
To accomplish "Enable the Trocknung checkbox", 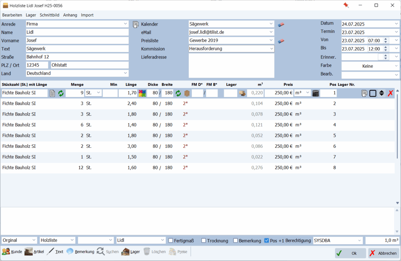I will tap(204, 240).
